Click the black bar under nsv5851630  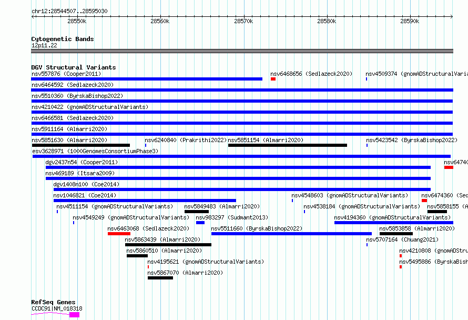pyautogui.click(x=81, y=145)
